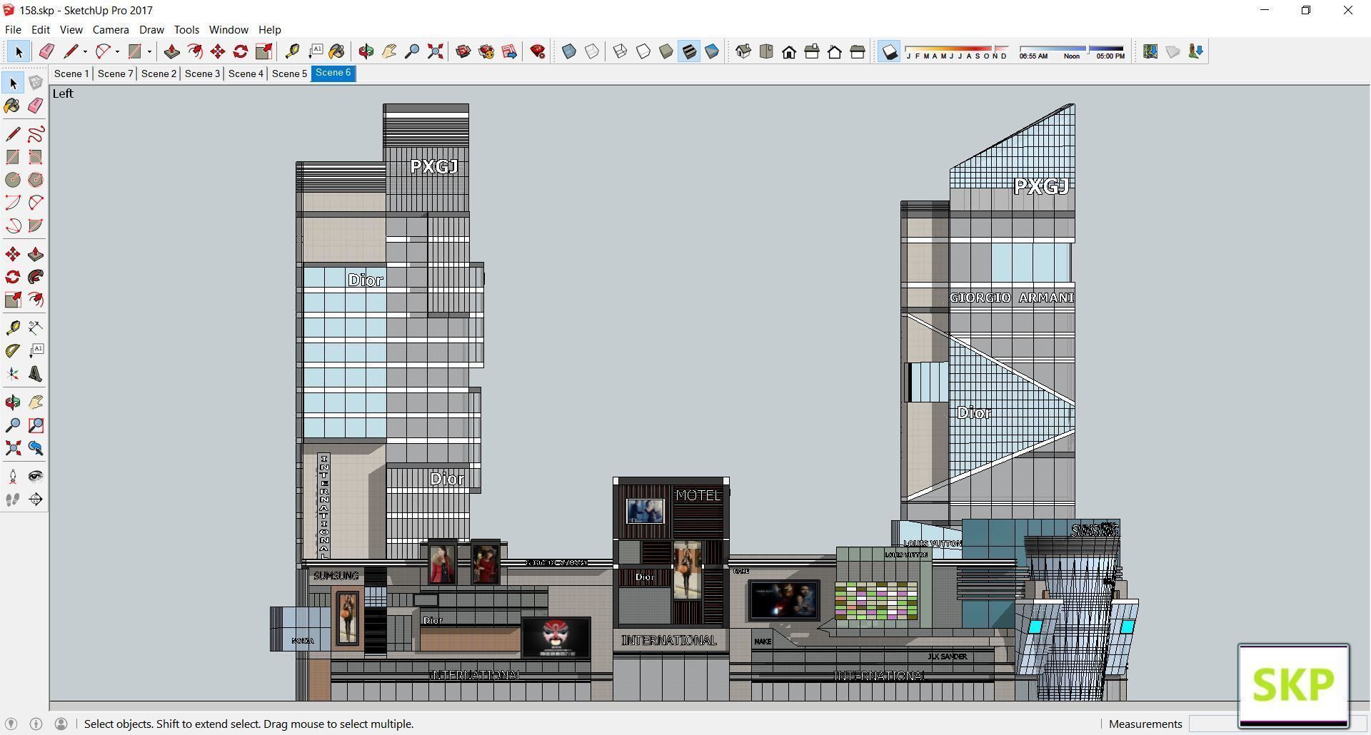Choose the Move tool in top toolbar
Image resolution: width=1371 pixels, height=735 pixels.
point(218,51)
